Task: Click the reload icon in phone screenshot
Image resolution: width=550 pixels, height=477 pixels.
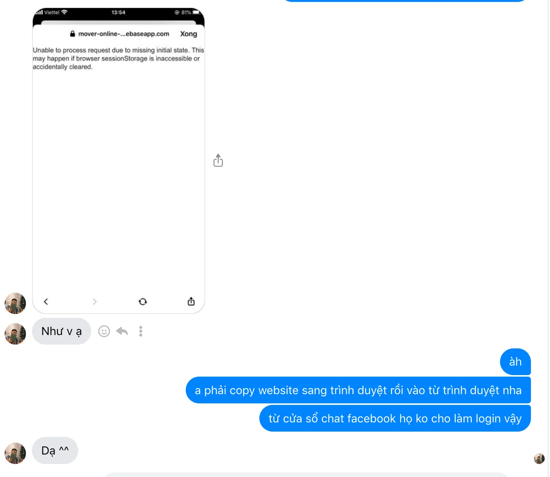Action: click(x=143, y=301)
